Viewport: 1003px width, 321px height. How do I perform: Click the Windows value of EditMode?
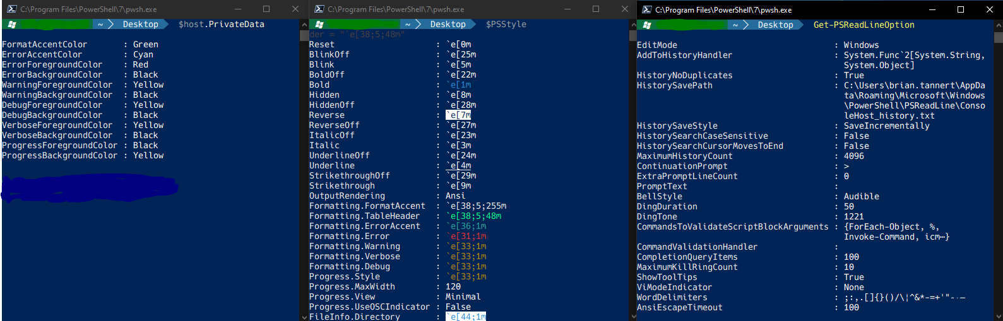pos(862,45)
